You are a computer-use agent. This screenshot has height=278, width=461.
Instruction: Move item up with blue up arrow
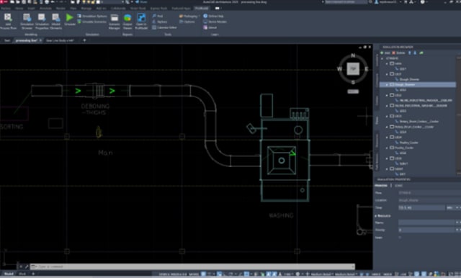click(410, 53)
